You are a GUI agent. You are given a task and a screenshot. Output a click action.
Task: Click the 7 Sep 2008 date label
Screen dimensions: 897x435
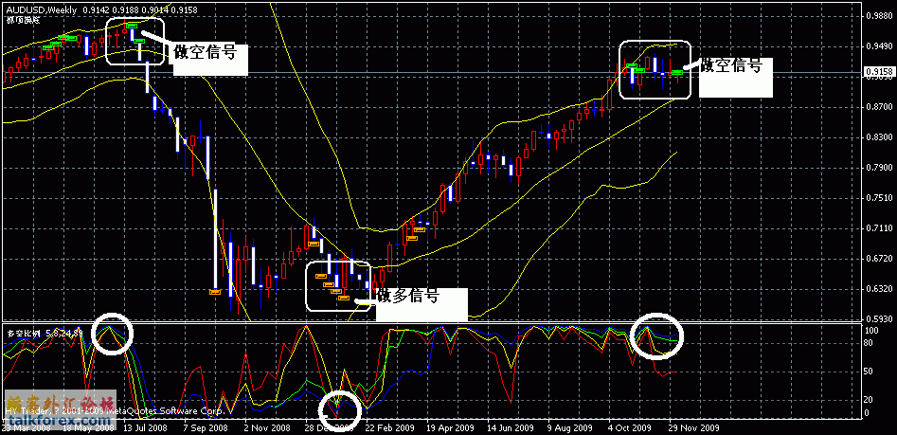(206, 427)
